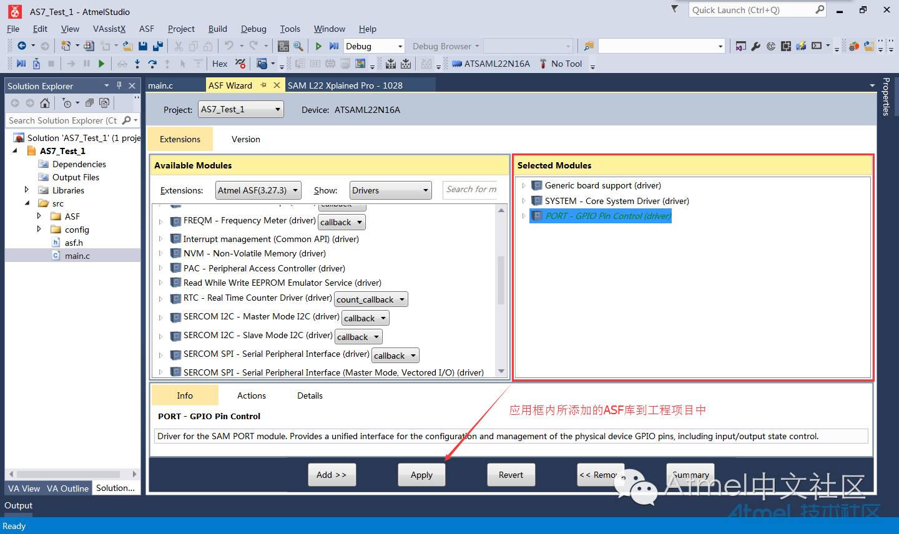
Task: Click the Find in Files magnifier icon
Action: [x=298, y=46]
